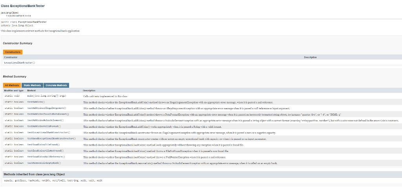Click the 'Constructor' column header
The image size is (402, 188).
pos(11,57)
